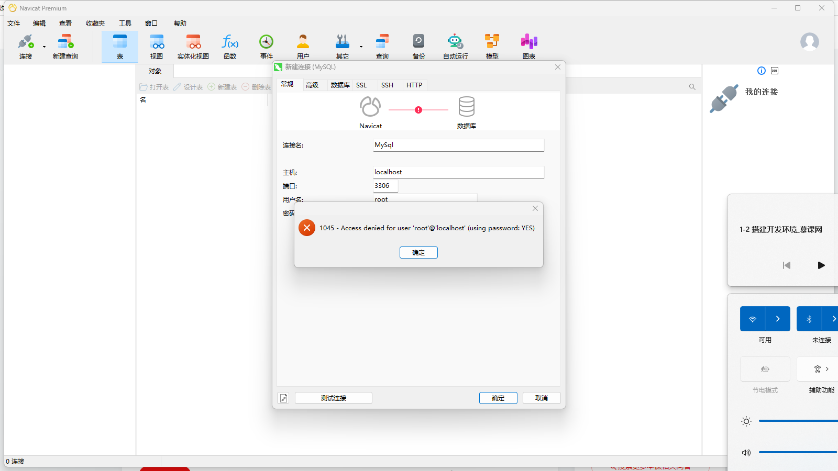
Task: Click the 测试连接 button
Action: pyautogui.click(x=334, y=398)
